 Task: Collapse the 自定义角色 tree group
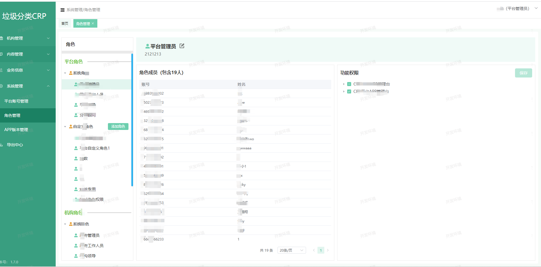point(65,127)
